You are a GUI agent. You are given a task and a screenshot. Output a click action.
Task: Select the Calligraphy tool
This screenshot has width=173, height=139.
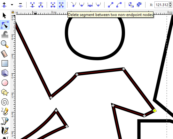(x=5, y=130)
